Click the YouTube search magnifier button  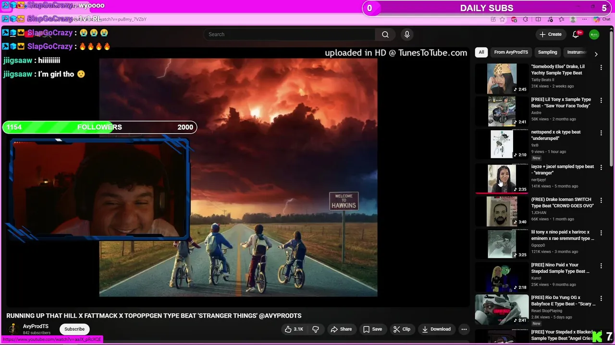tap(385, 34)
